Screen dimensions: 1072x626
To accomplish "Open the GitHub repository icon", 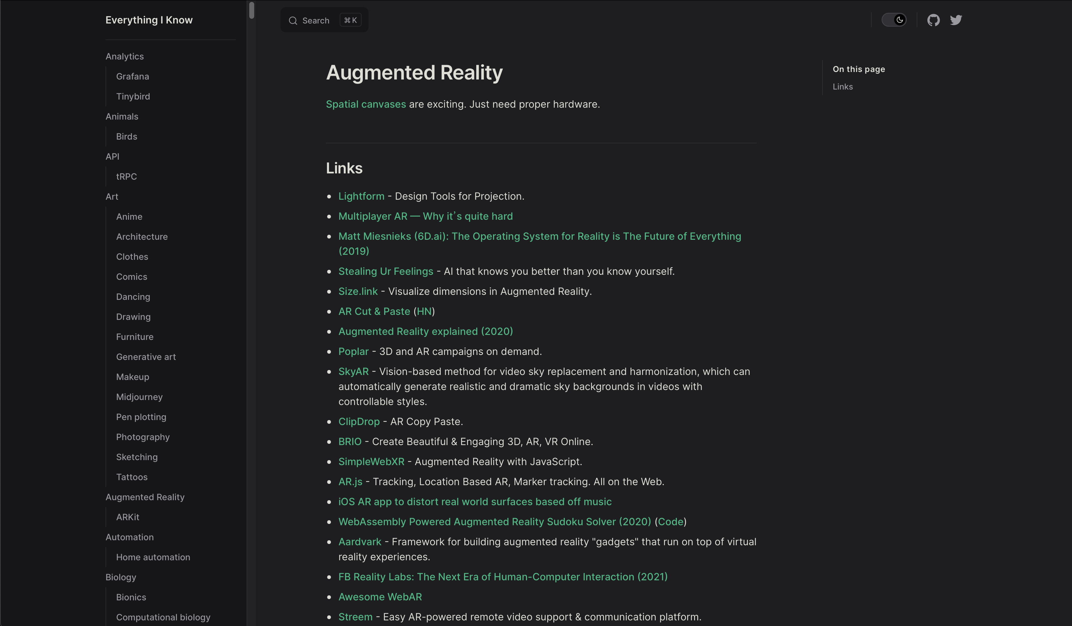I will coord(933,20).
